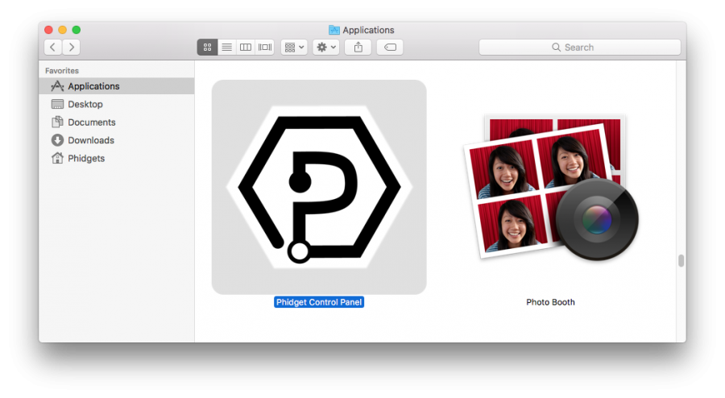Select Applications in the sidebar
725x398 pixels.
117,86
